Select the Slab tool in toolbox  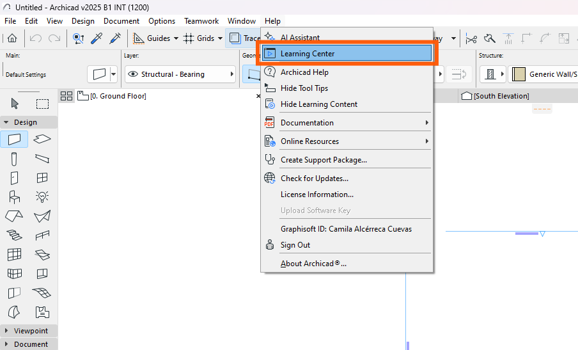pos(42,139)
